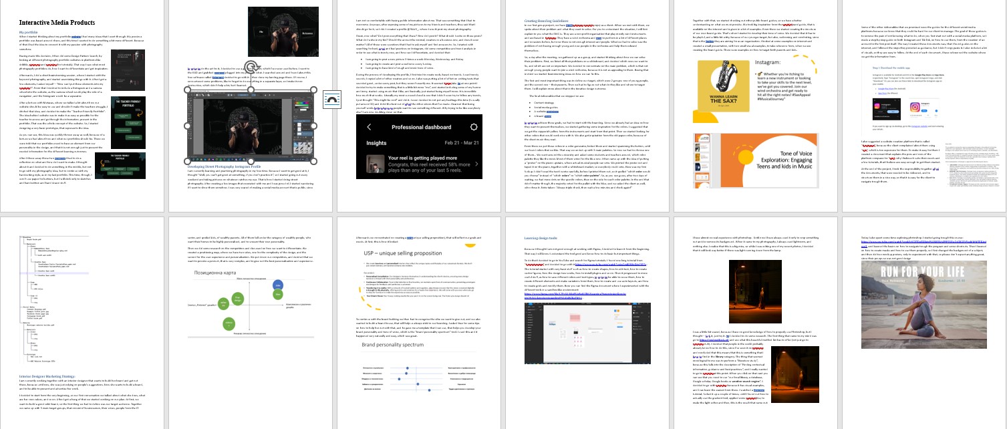Viewport: 1007px width, 429px height.
Task: Click the top-left resize handle of selected image
Action: click(x=187, y=91)
